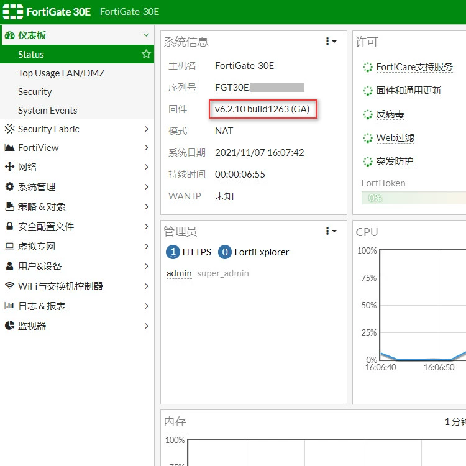Screen dimensions: 466x466
Task: Click the NAT mode value
Action: (x=224, y=130)
